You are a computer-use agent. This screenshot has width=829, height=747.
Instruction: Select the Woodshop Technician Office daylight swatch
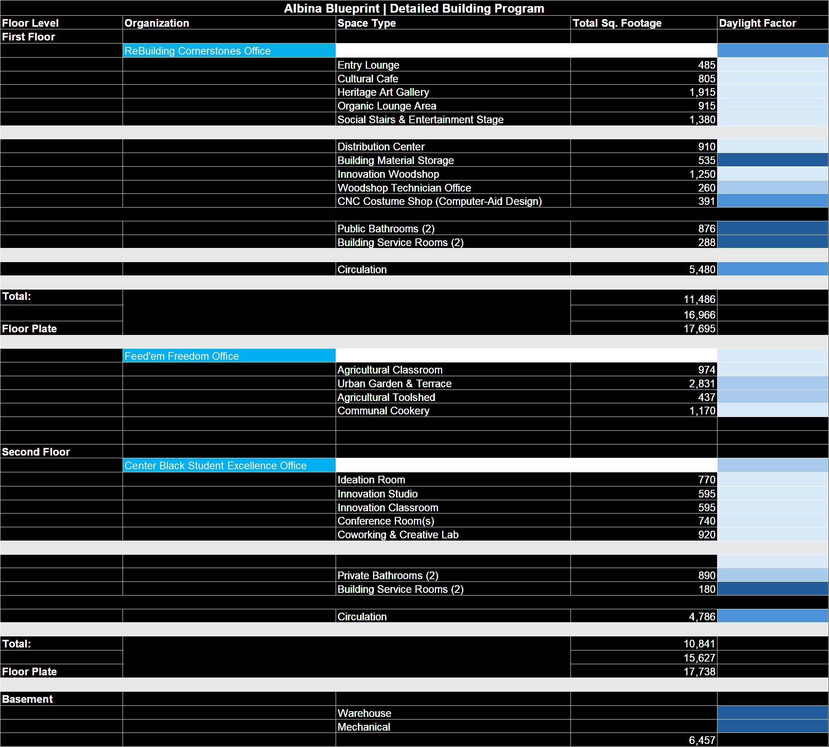(x=772, y=188)
